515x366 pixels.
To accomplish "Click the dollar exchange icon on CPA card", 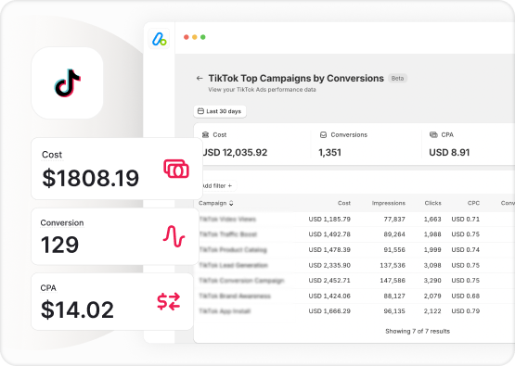I will pyautogui.click(x=169, y=301).
